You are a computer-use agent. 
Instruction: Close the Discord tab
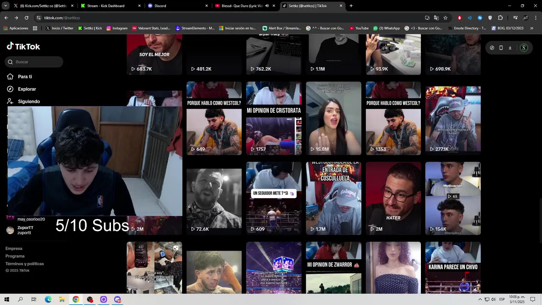pos(207,6)
